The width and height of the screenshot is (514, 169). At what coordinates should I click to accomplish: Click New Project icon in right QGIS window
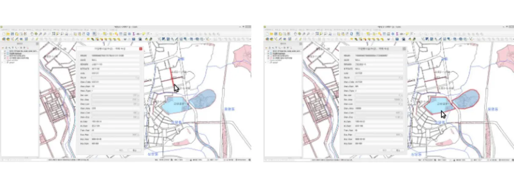point(267,34)
